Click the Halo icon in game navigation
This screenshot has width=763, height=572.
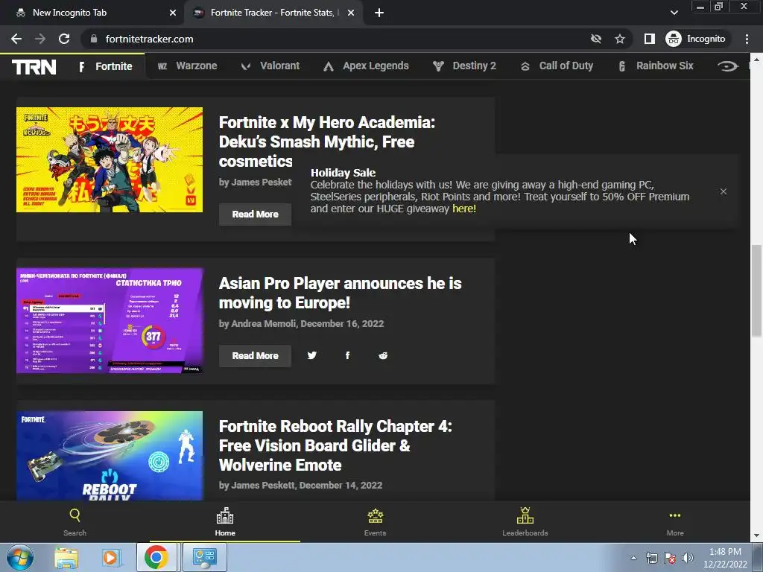coord(727,66)
